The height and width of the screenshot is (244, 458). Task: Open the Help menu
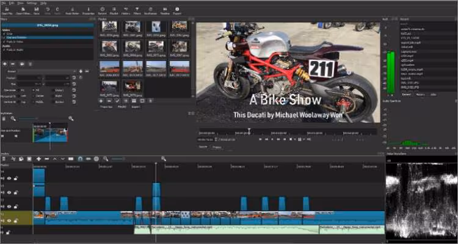click(43, 3)
